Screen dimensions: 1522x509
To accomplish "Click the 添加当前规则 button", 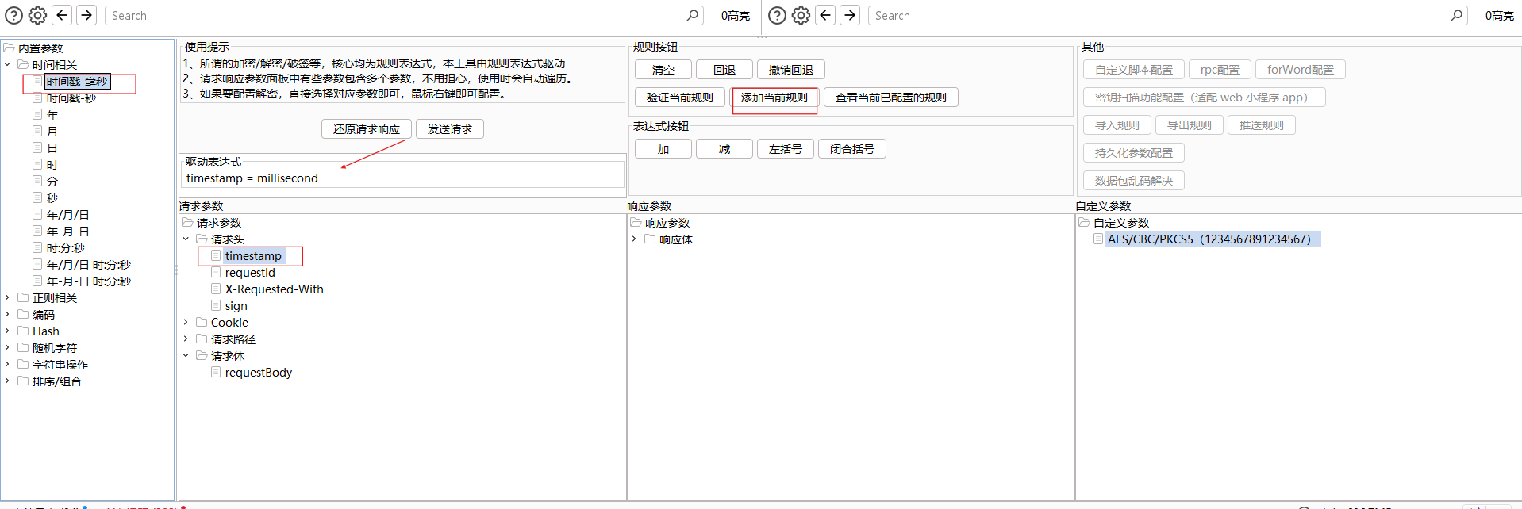I will point(774,98).
